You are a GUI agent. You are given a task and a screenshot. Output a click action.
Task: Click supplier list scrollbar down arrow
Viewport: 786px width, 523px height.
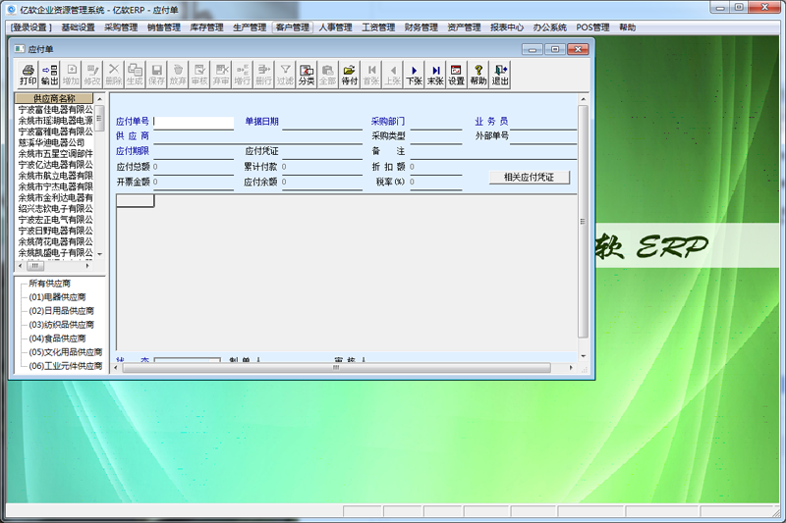click(x=99, y=253)
